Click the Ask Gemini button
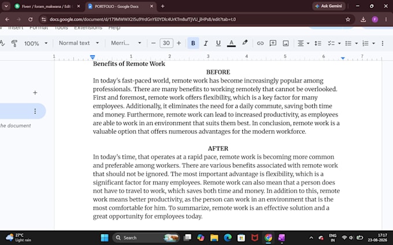The width and height of the screenshot is (393, 245). (x=329, y=6)
